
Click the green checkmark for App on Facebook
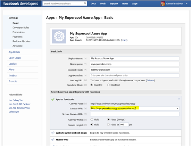click(x=53, y=99)
